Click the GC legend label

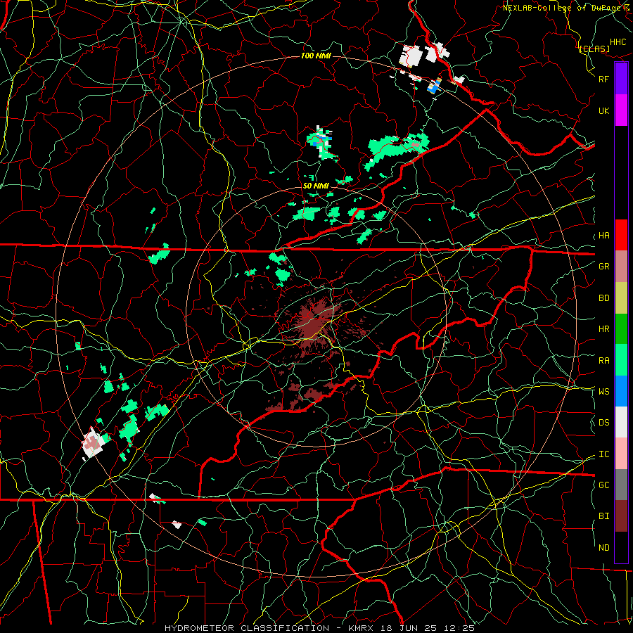point(604,485)
